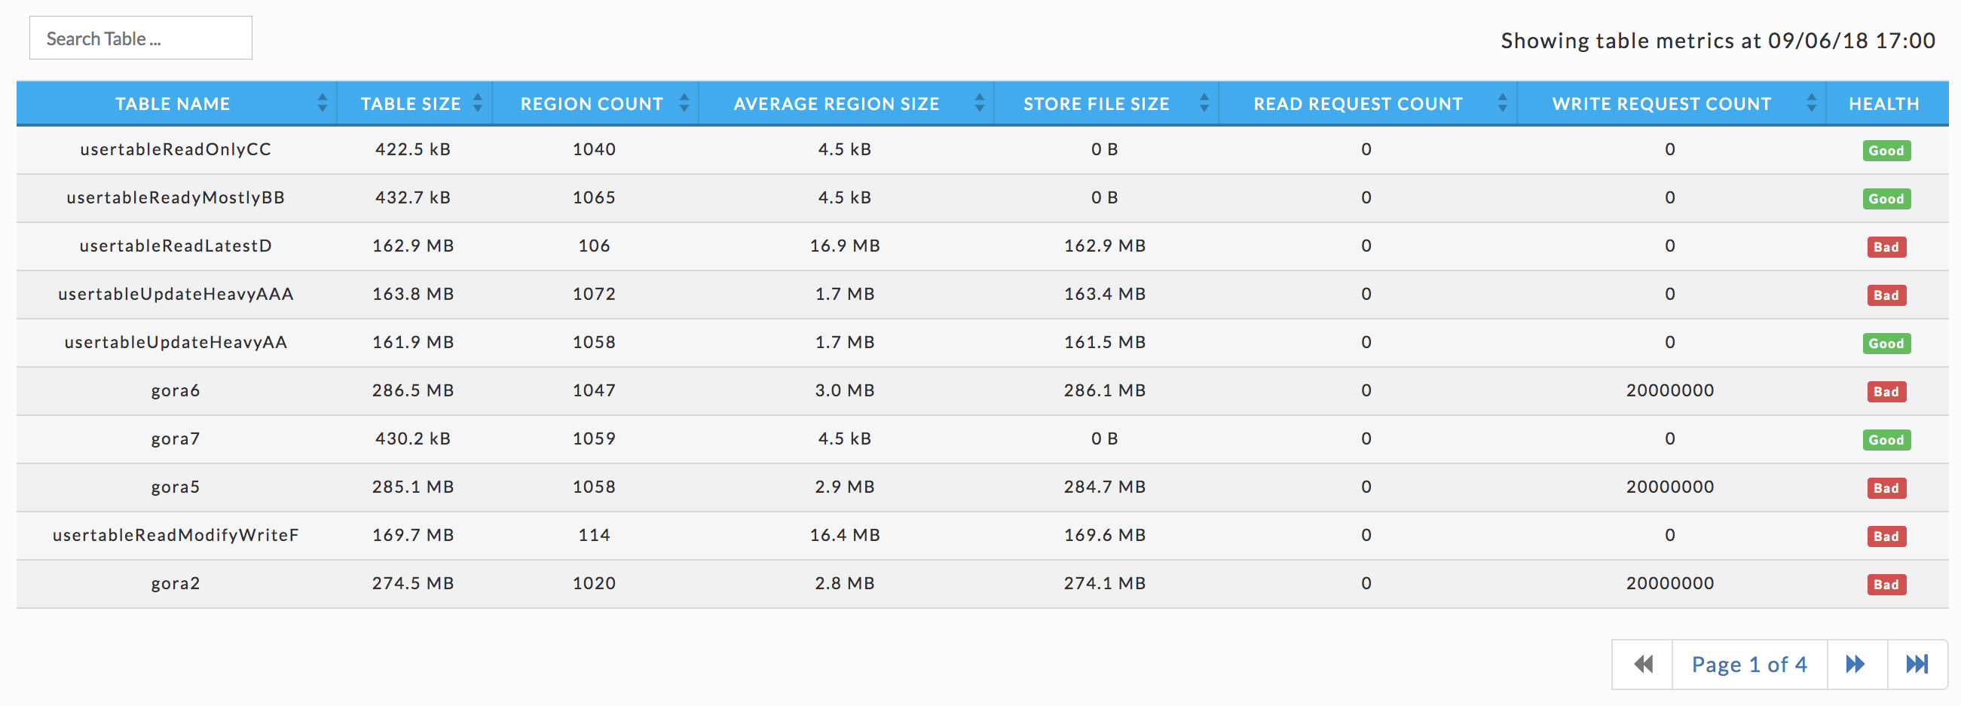Click Bad health badge for gora2
The width and height of the screenshot is (1961, 706).
[1886, 584]
